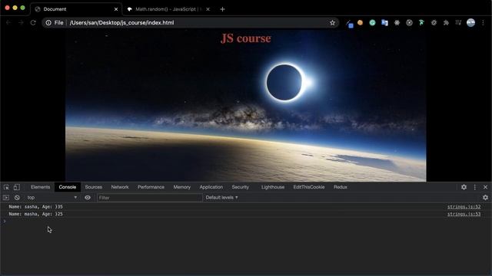
Task: Open the Redux tab
Action: pos(341,187)
